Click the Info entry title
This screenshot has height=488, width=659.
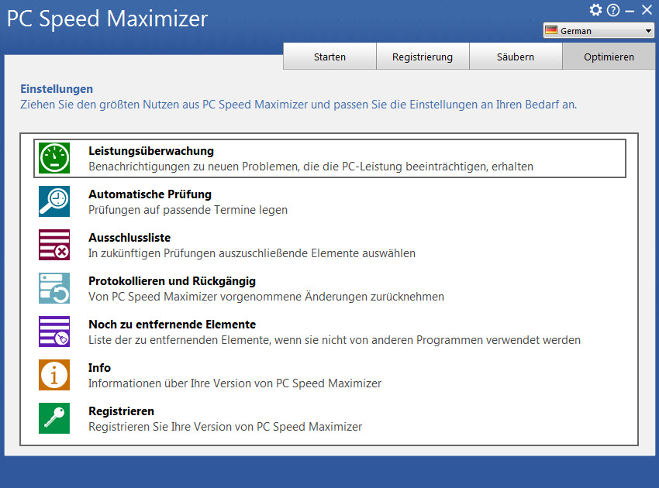click(99, 368)
